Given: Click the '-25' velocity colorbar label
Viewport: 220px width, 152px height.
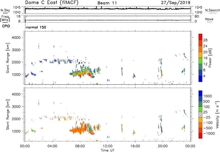Looking at the screenshot, I should pos(207,117).
